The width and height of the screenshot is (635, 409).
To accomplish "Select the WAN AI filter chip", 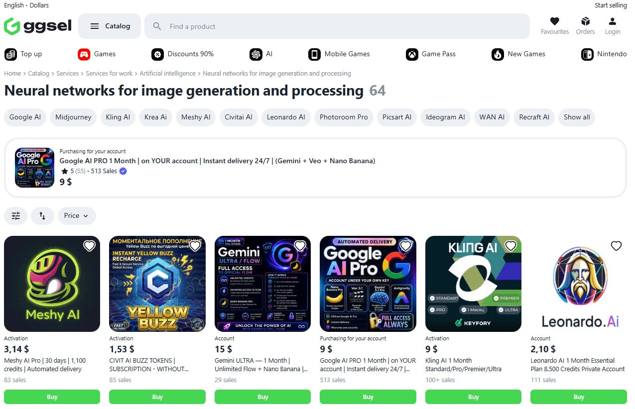I will (492, 117).
